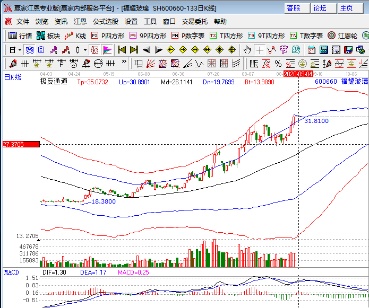The width and height of the screenshot is (369, 308).
Task: Click yellow diamond horizontal-expand icon
Action: tap(195, 50)
